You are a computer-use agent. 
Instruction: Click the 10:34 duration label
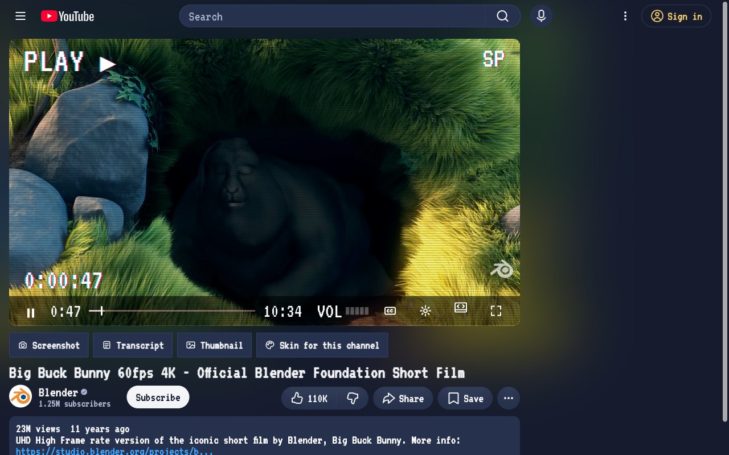[x=282, y=312]
